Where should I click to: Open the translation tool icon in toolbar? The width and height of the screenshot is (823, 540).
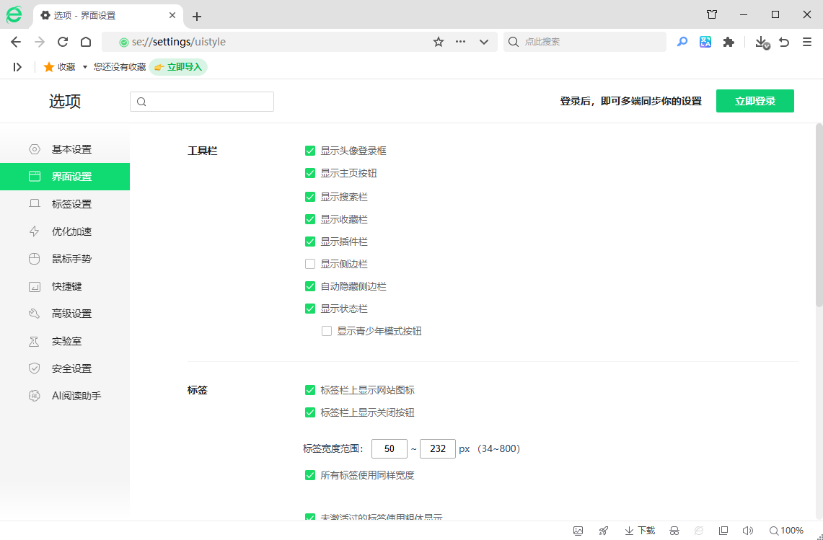tap(705, 43)
